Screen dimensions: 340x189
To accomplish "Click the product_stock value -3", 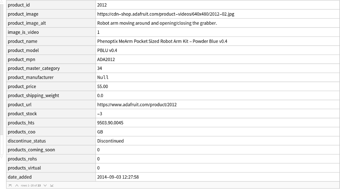I will pos(100,114).
